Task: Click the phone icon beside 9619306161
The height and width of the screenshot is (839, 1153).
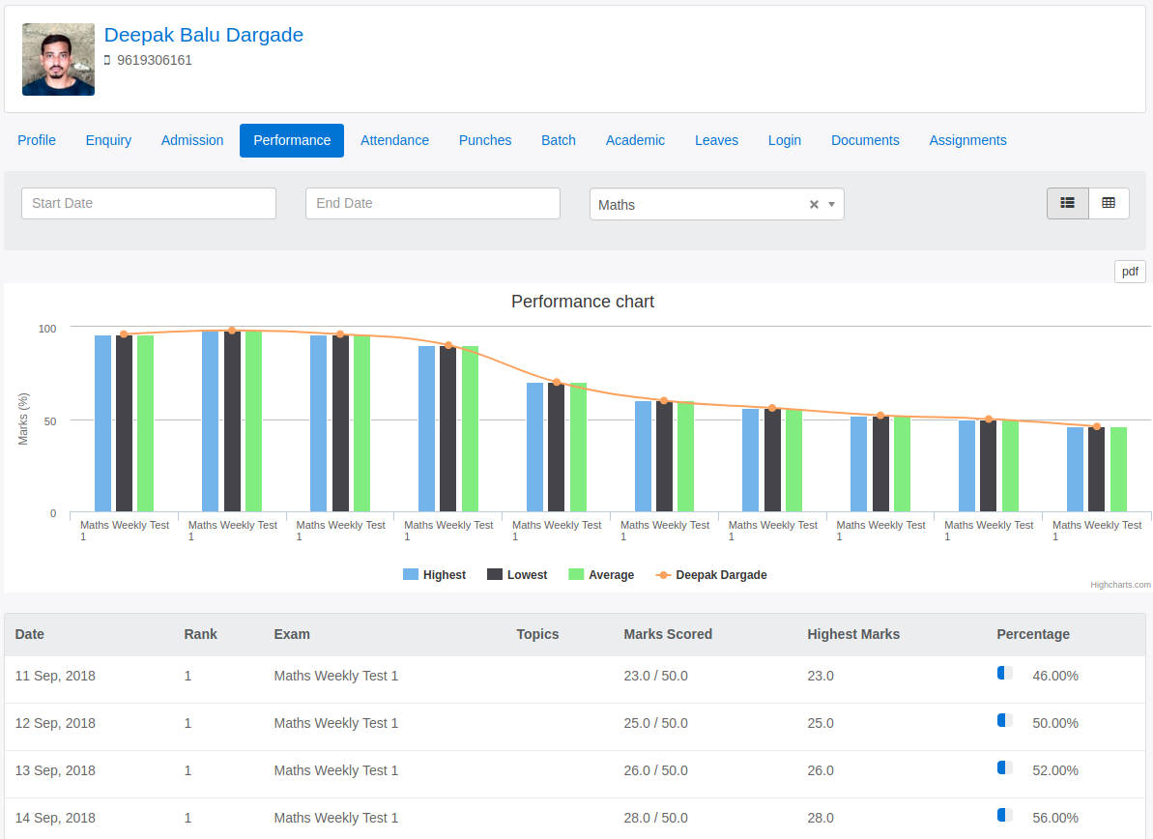Action: pos(108,60)
